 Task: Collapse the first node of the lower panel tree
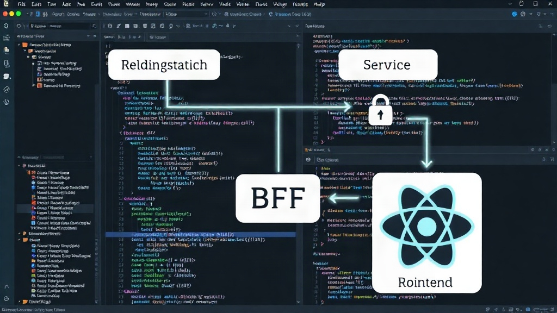pyautogui.click(x=19, y=166)
